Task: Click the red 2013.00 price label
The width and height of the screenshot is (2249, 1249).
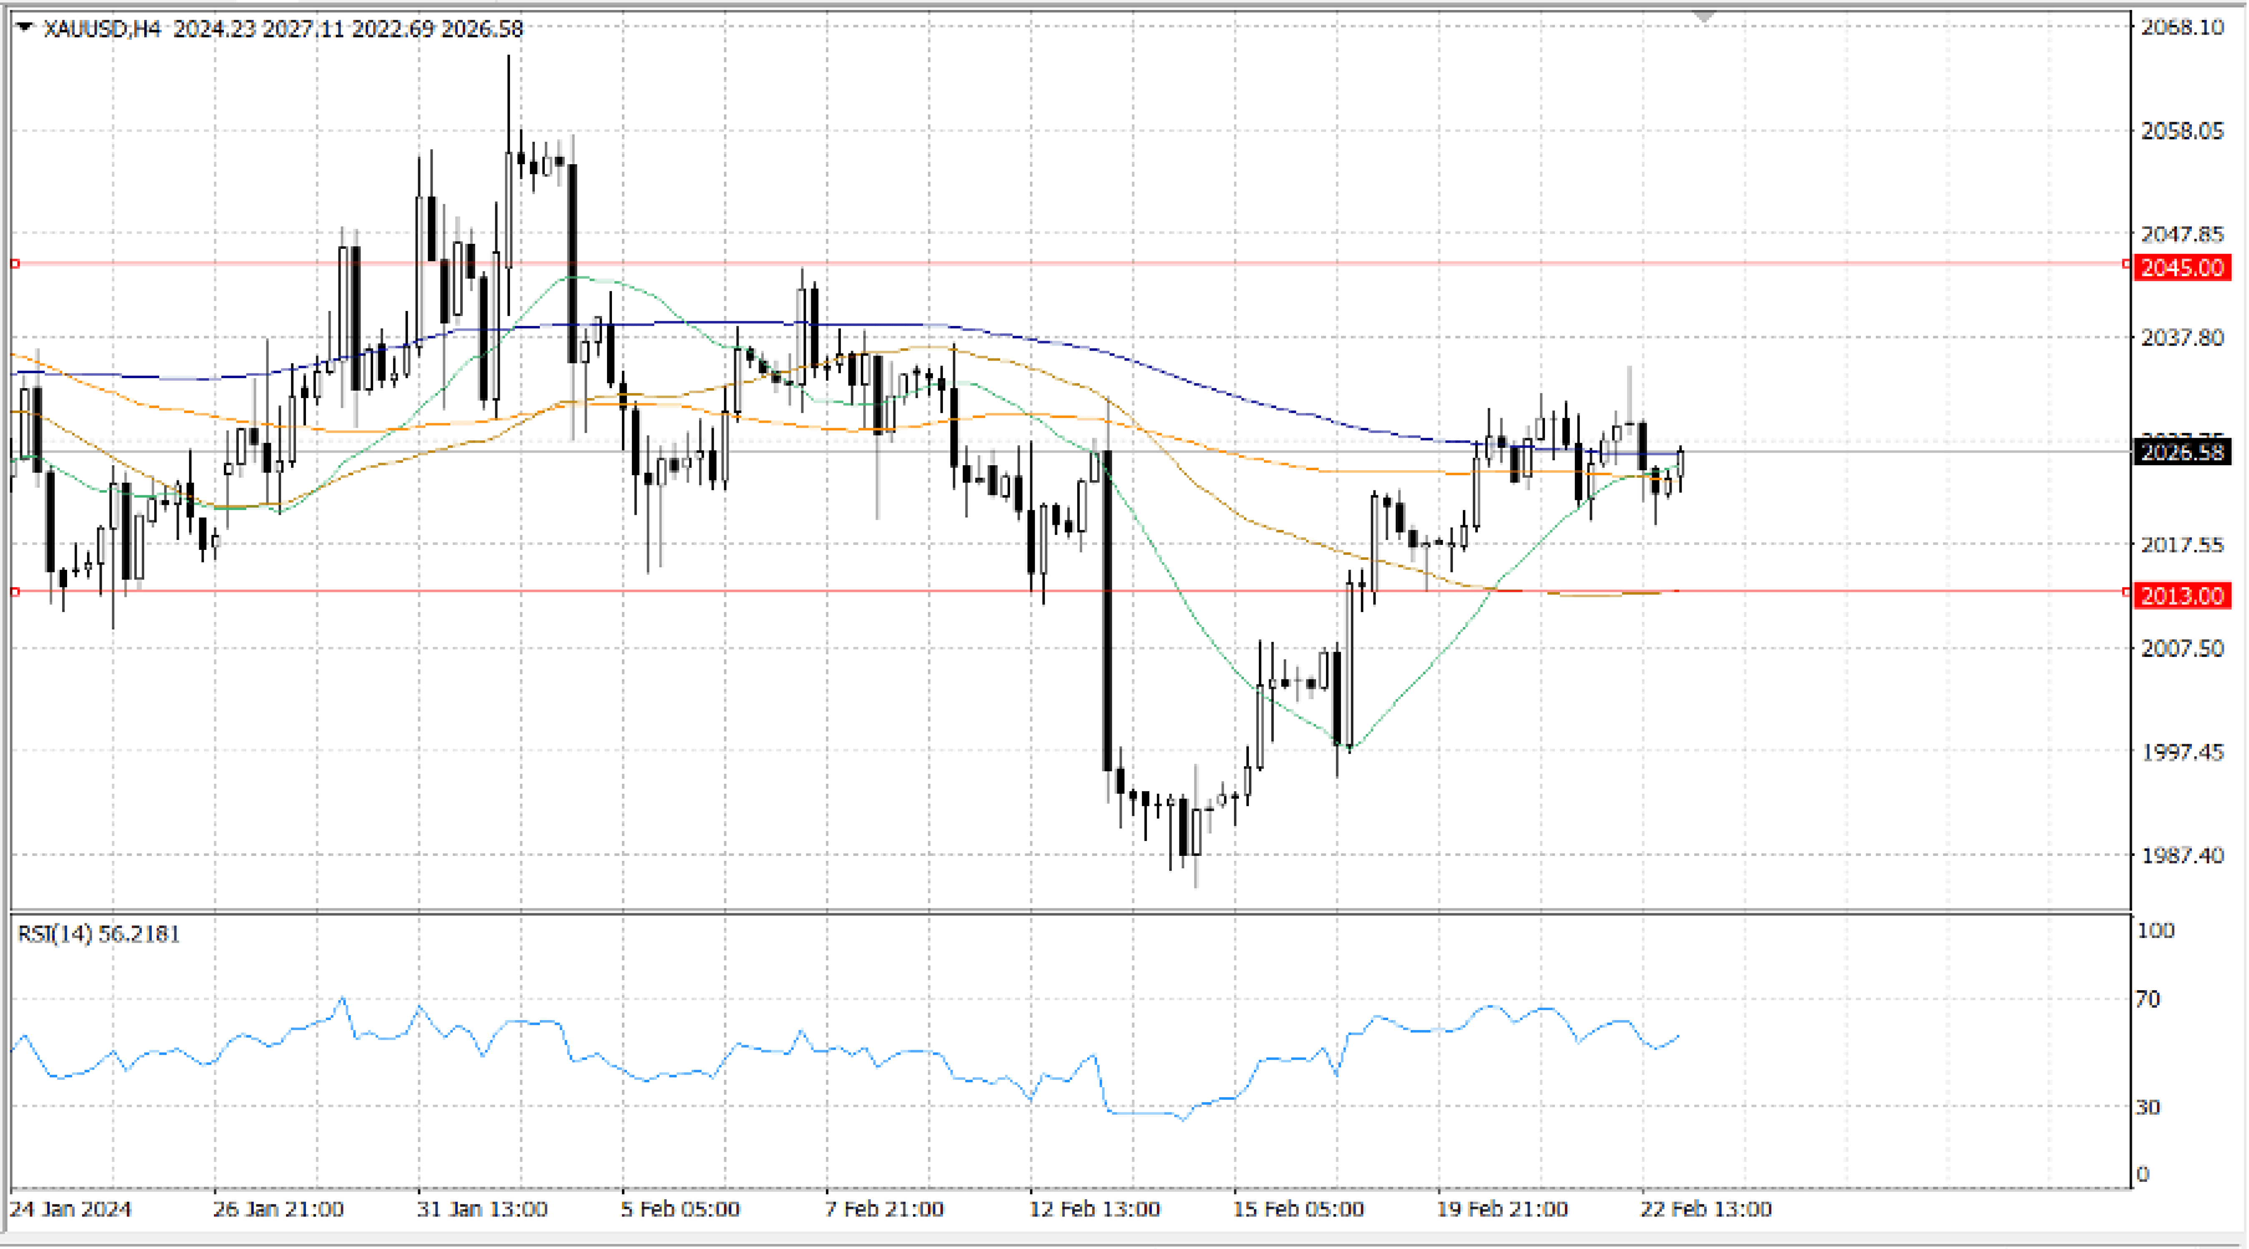Action: pyautogui.click(x=2182, y=595)
